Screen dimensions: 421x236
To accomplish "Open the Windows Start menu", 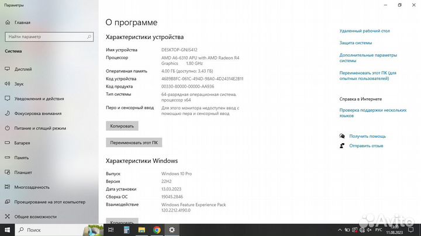I will pyautogui.click(x=7, y=230).
